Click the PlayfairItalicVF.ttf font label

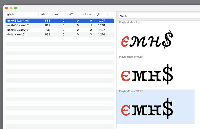click(130, 22)
